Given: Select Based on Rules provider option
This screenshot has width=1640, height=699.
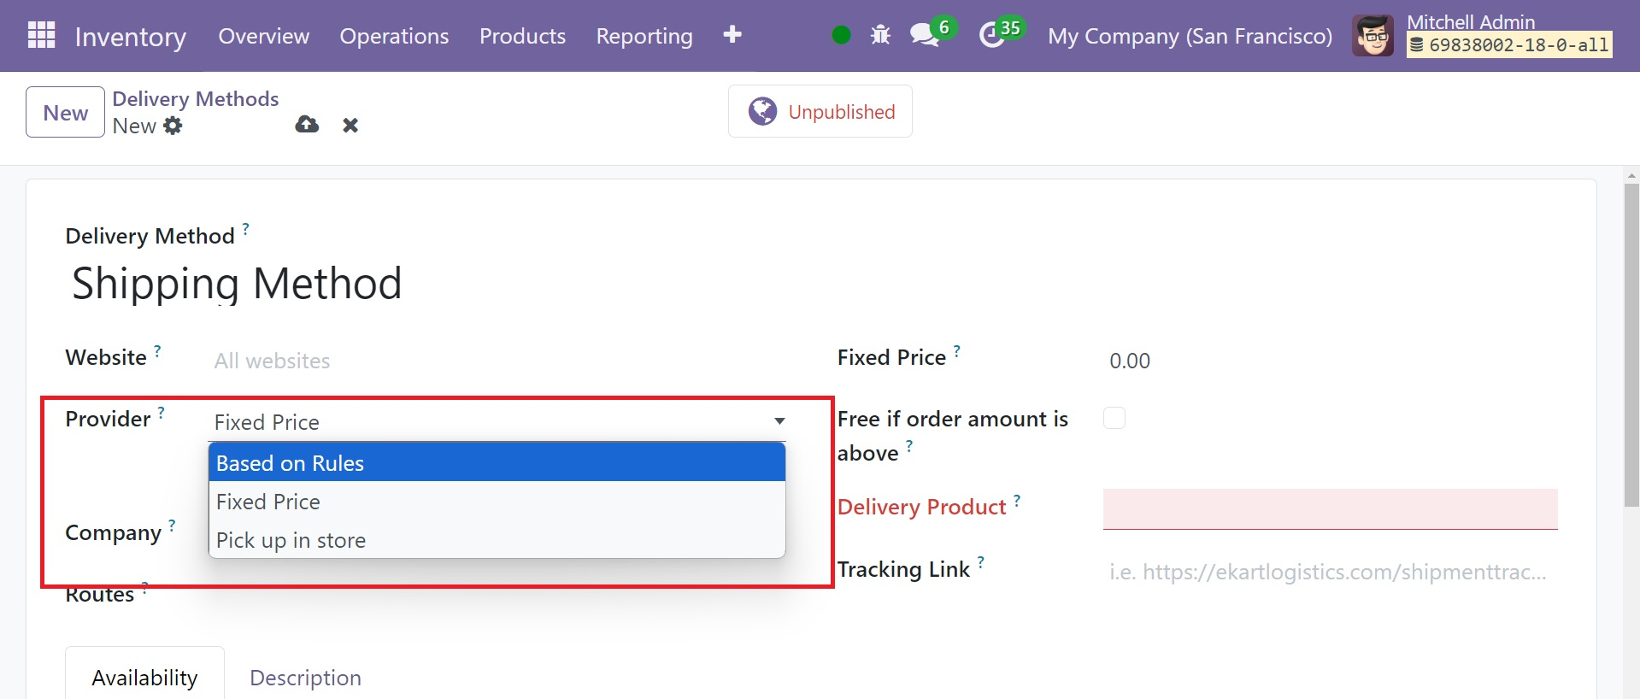Looking at the screenshot, I should click(497, 462).
